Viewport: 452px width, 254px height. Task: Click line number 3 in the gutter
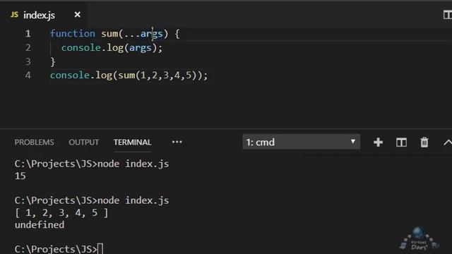(x=28, y=61)
